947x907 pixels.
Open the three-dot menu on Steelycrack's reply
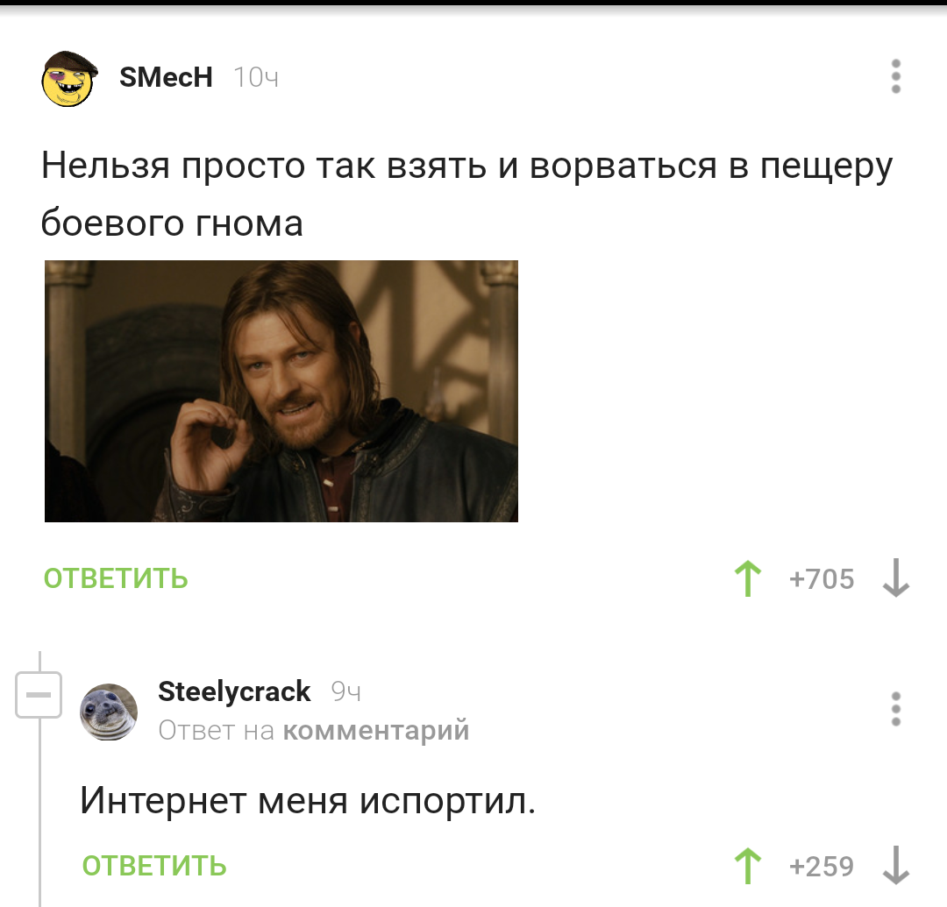(895, 709)
